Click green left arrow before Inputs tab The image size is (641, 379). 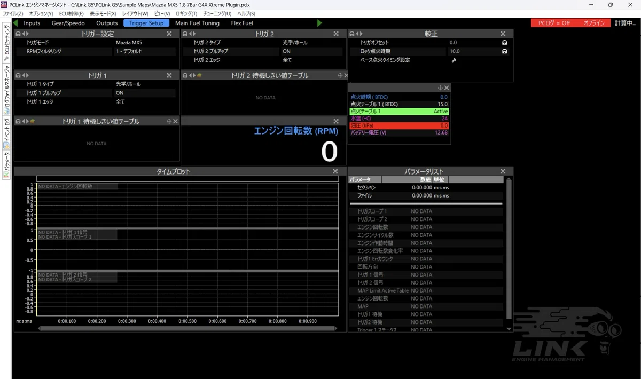[x=15, y=23]
